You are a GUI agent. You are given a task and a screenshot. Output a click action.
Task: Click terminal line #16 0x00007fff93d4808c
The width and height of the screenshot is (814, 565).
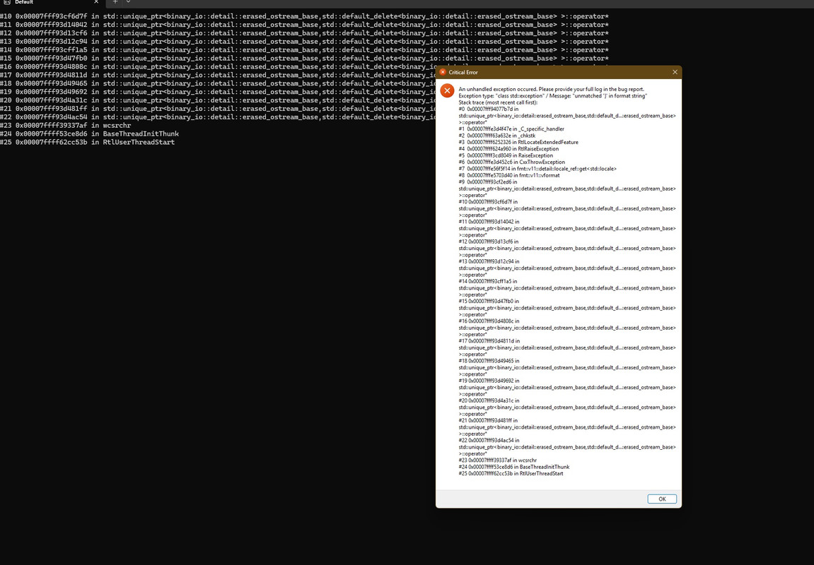click(x=218, y=67)
